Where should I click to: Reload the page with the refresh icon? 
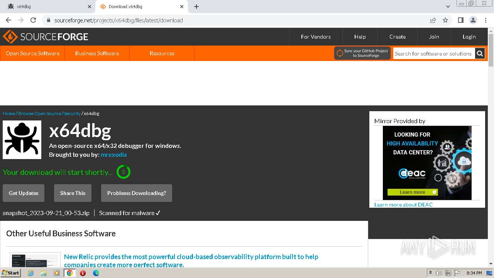(x=33, y=20)
